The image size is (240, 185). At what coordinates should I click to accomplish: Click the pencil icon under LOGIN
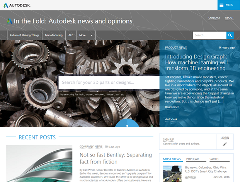coord(225,144)
